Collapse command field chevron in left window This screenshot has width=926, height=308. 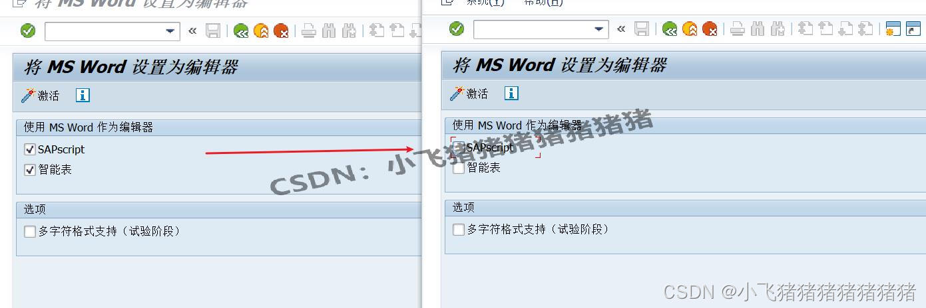[x=192, y=31]
